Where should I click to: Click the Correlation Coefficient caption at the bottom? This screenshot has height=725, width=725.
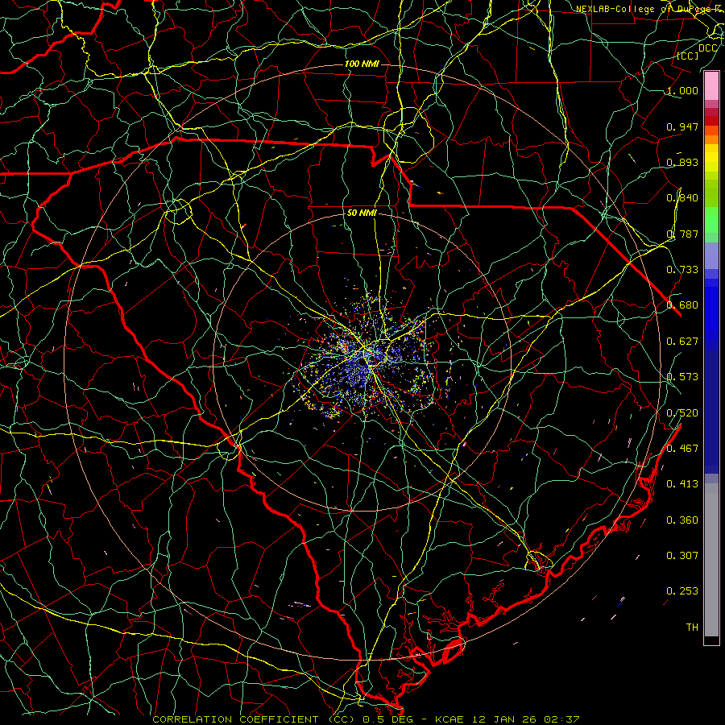[366, 719]
